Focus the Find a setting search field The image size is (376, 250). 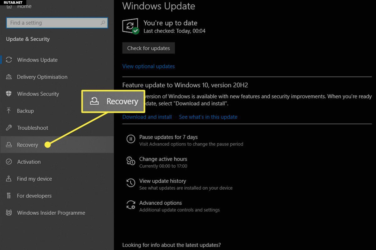point(57,23)
